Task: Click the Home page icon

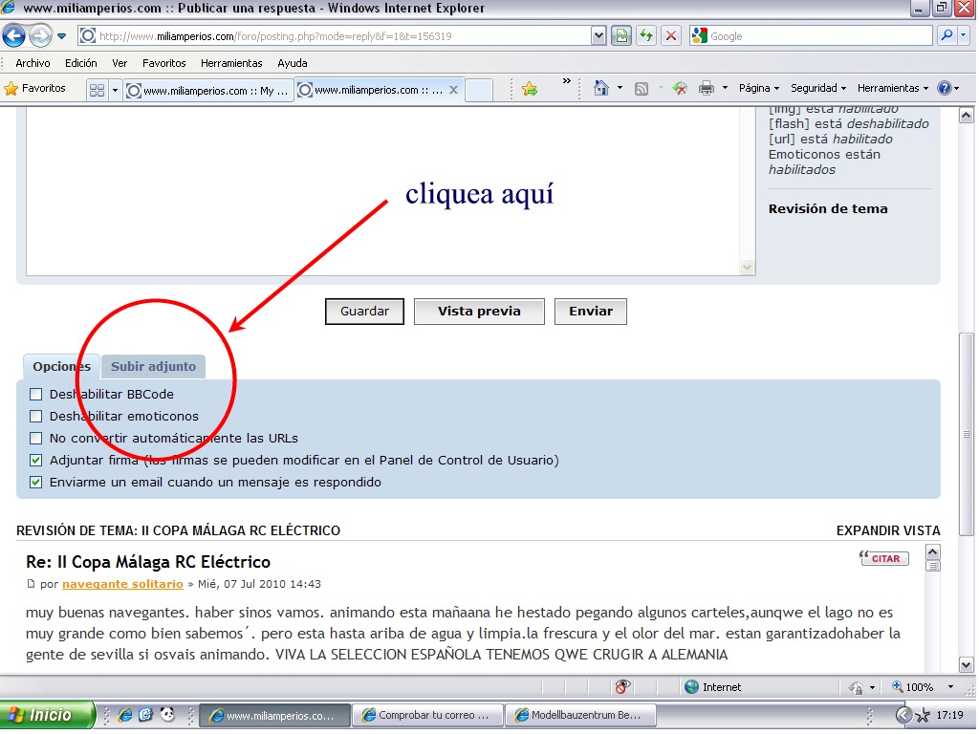Action: tap(601, 88)
